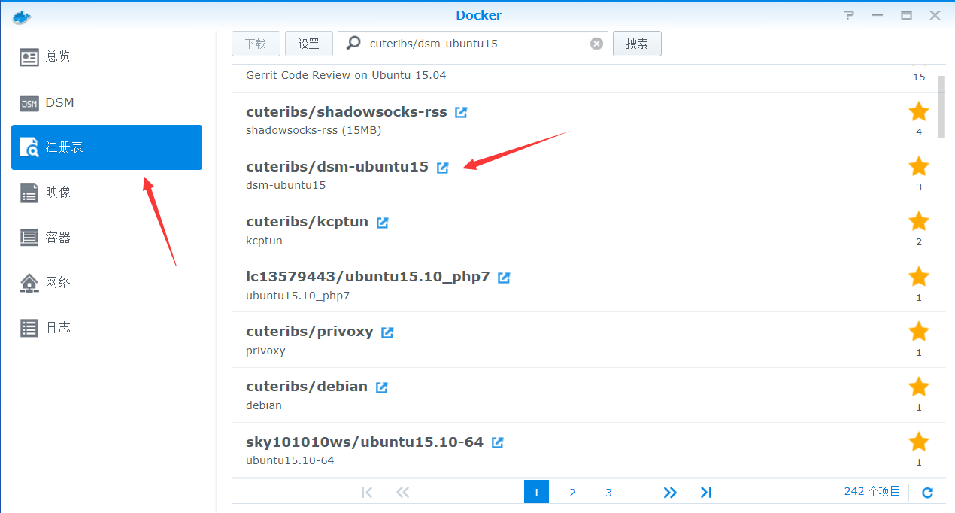Viewport: 955px width, 513px height.
Task: Clear the search field text
Action: [x=596, y=44]
